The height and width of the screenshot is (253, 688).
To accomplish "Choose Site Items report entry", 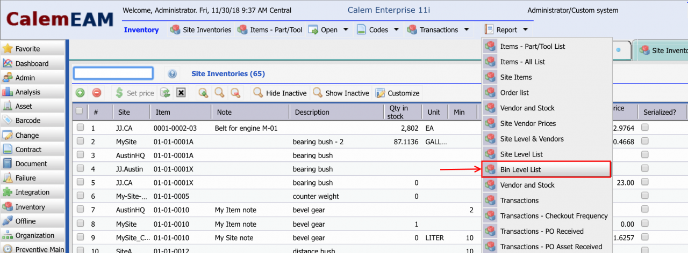I will click(547, 77).
